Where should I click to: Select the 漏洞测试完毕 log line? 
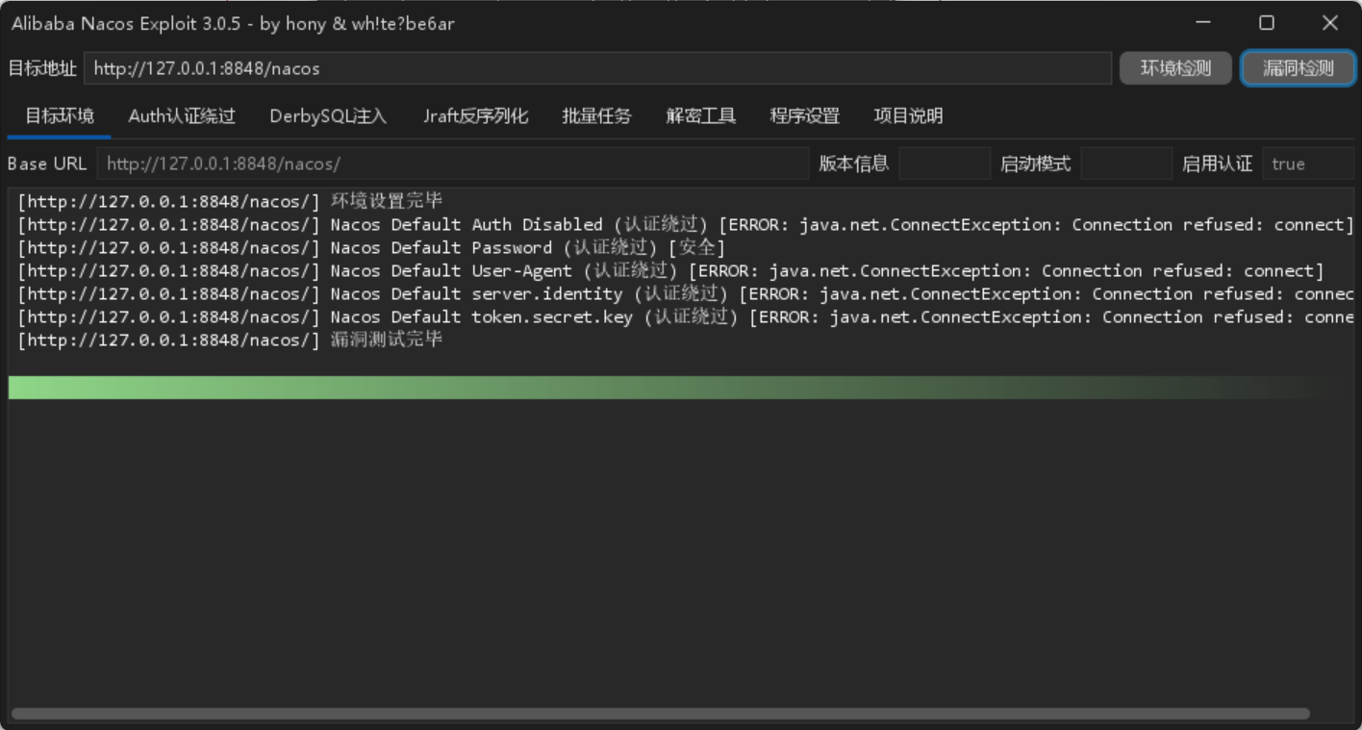tap(230, 340)
